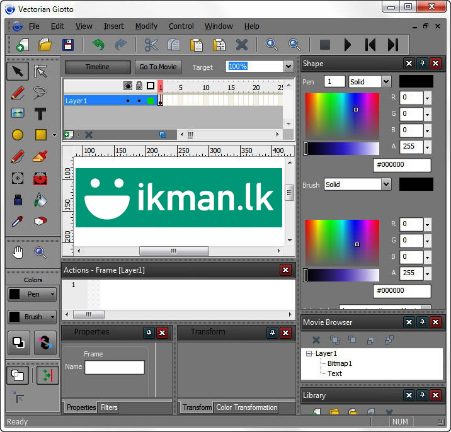The height and width of the screenshot is (432, 451).
Task: Close the Actions - Frame panel
Action: click(x=285, y=270)
